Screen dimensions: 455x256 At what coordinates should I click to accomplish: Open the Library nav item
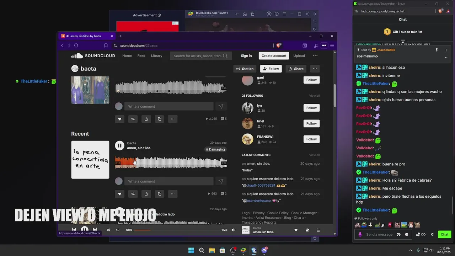click(x=156, y=56)
